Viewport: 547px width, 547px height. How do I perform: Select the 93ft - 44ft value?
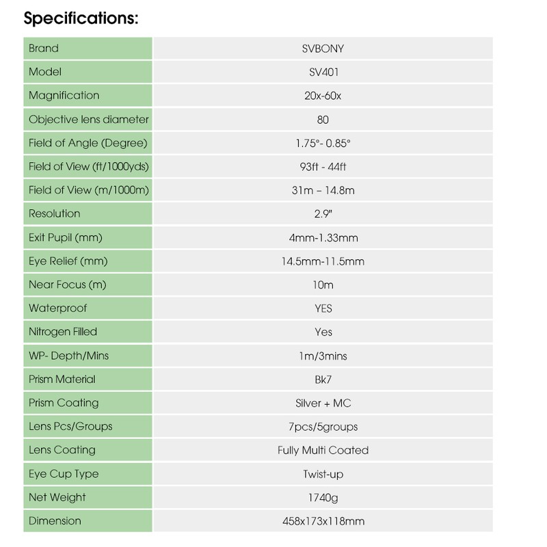click(323, 167)
